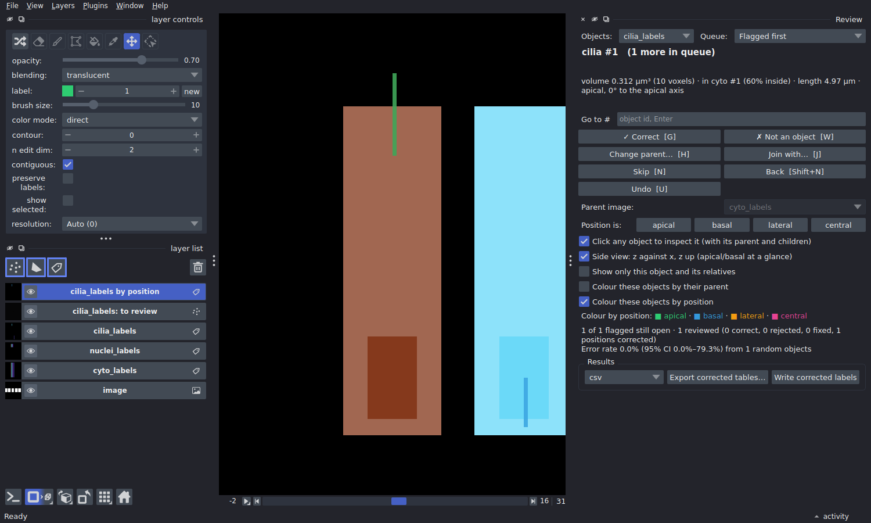Pick the color picker dropper tool

pos(113,41)
